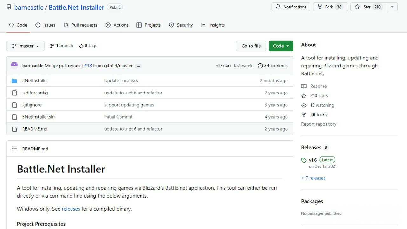Open the 'Update Locale.cs' commit message
Image resolution: width=407 pixels, height=229 pixels.
coord(121,81)
